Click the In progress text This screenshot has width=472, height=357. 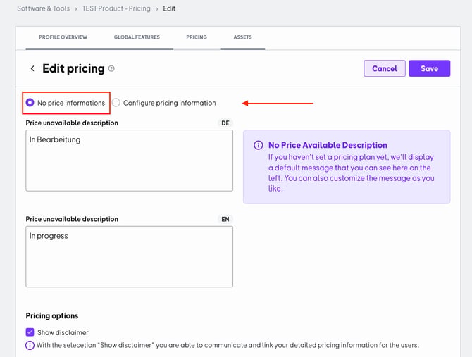[49, 236]
